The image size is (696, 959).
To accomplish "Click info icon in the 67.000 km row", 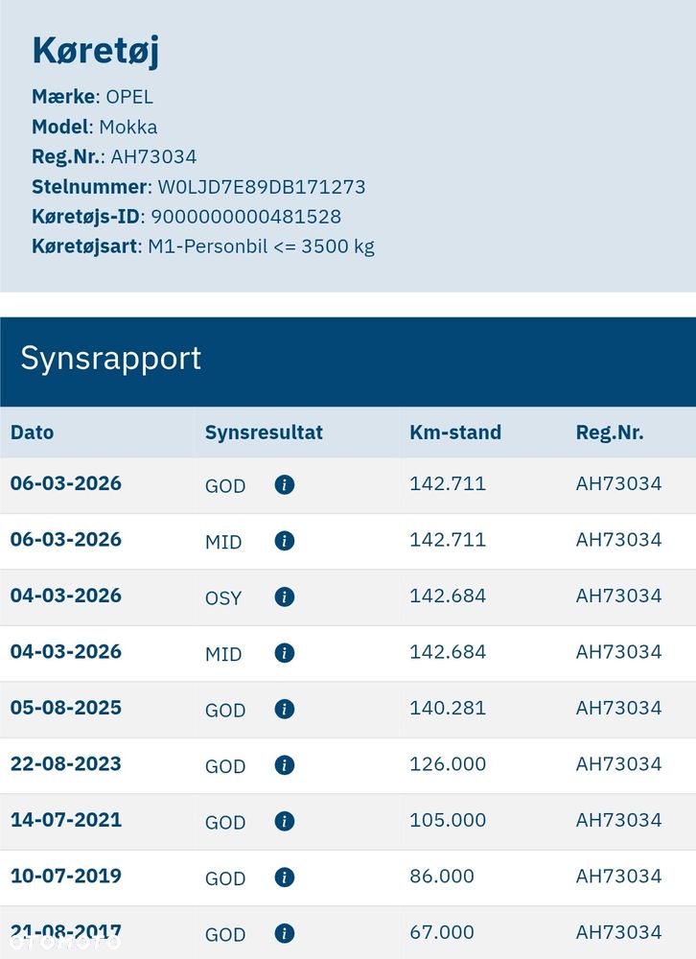I will (284, 933).
